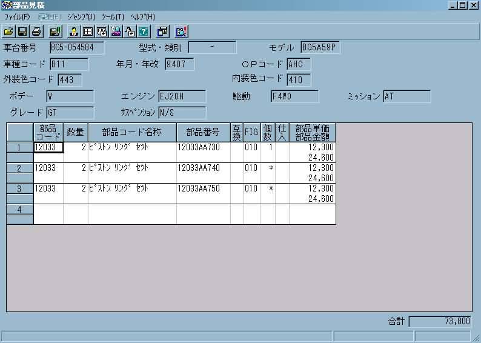The image size is (481, 343).
Task: Click the person figure toolbar icon
Action: coord(74,32)
